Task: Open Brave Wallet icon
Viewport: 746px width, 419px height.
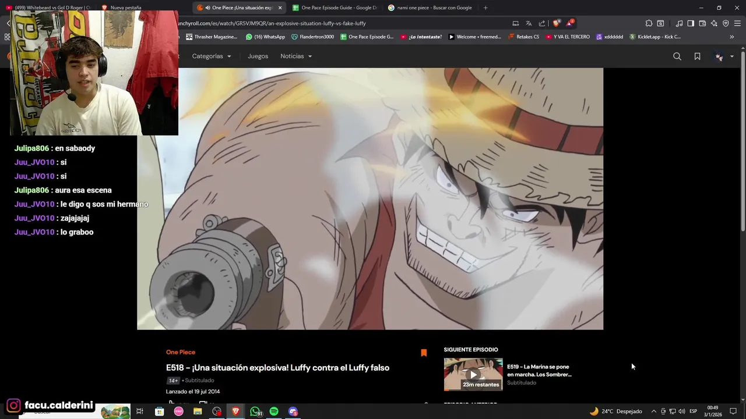Action: [702, 23]
